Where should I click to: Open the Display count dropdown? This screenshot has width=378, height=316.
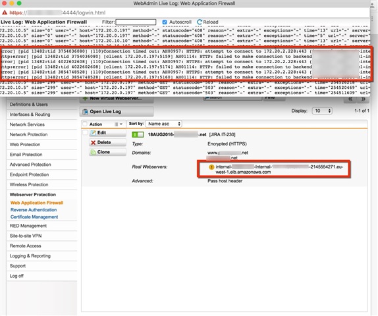pos(322,111)
